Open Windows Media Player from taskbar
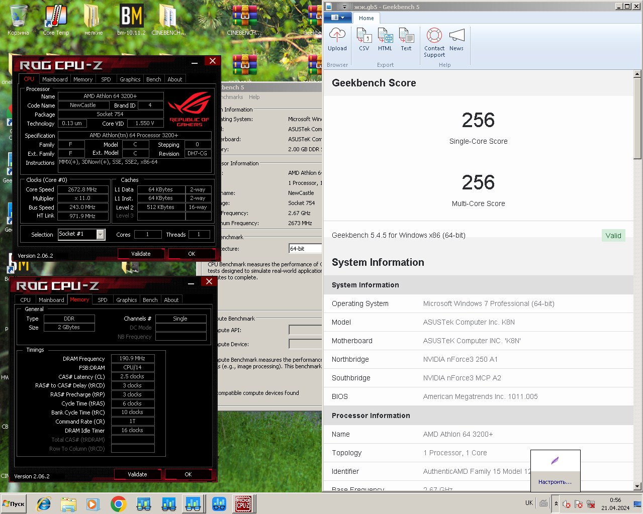The width and height of the screenshot is (643, 514). tap(93, 503)
